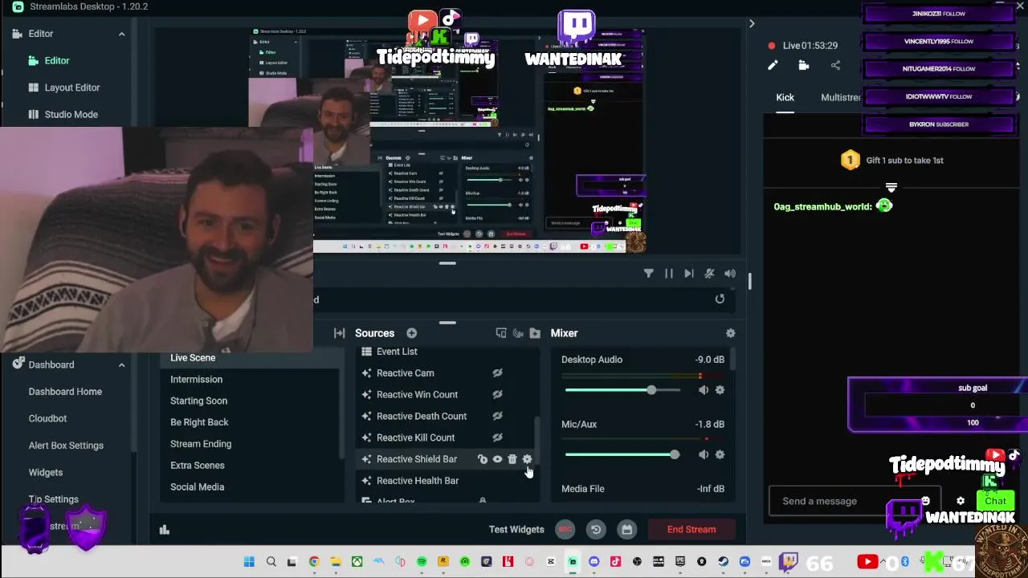Screen dimensions: 1028x578
Task: Collapse the chat panel arrow
Action: (x=752, y=24)
